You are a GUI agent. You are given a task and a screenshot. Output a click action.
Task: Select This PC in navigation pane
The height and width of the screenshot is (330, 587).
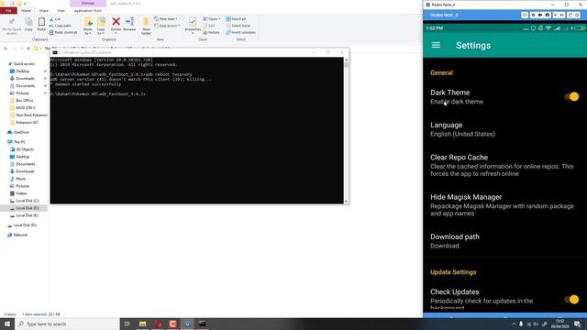(x=19, y=142)
